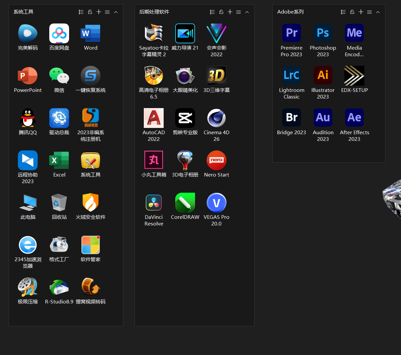The height and width of the screenshot is (355, 401).
Task: Toggle lock on 后期处理软件 panel
Action: (x=221, y=12)
